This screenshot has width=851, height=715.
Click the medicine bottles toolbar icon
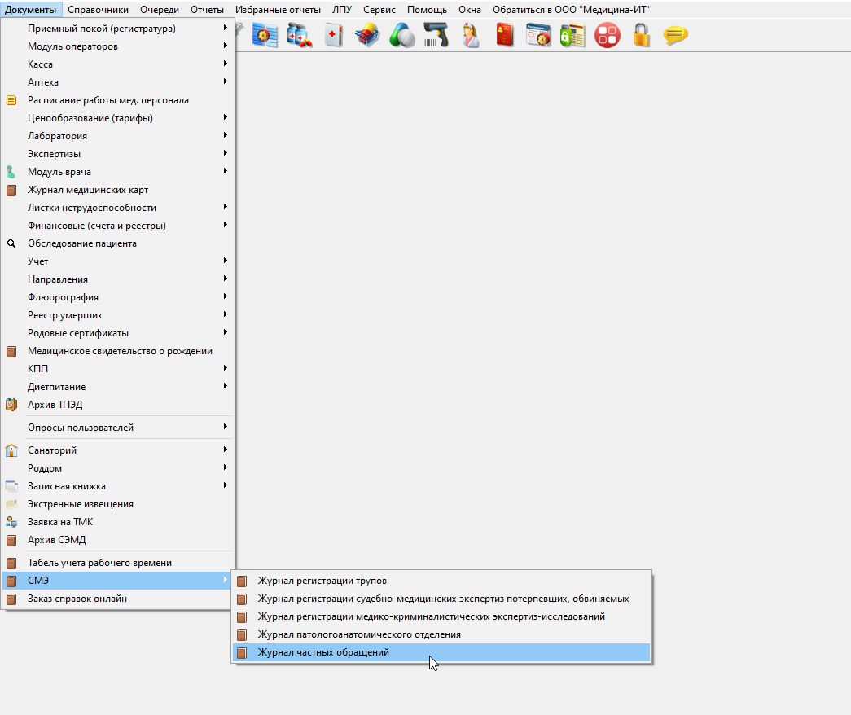pos(300,36)
